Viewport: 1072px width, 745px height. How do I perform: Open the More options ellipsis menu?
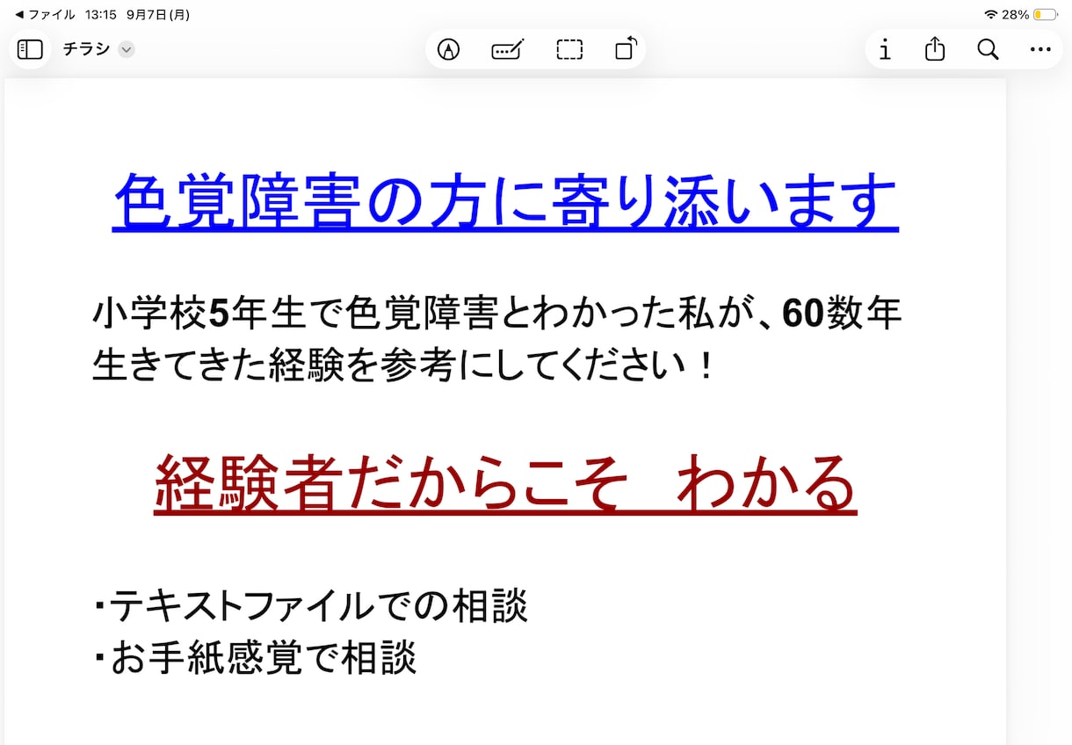point(1040,50)
